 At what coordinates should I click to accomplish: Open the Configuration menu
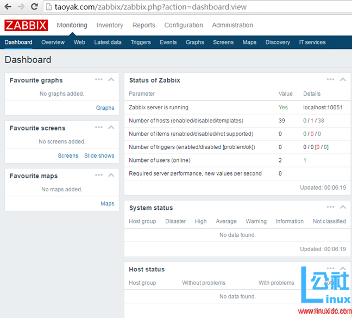(x=184, y=25)
